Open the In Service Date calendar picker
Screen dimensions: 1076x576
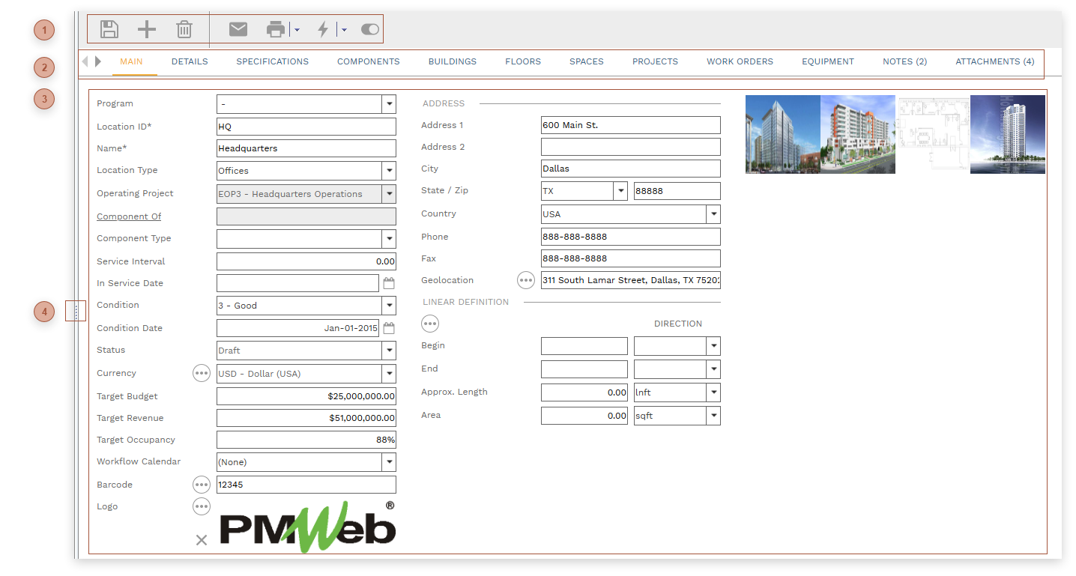(389, 283)
